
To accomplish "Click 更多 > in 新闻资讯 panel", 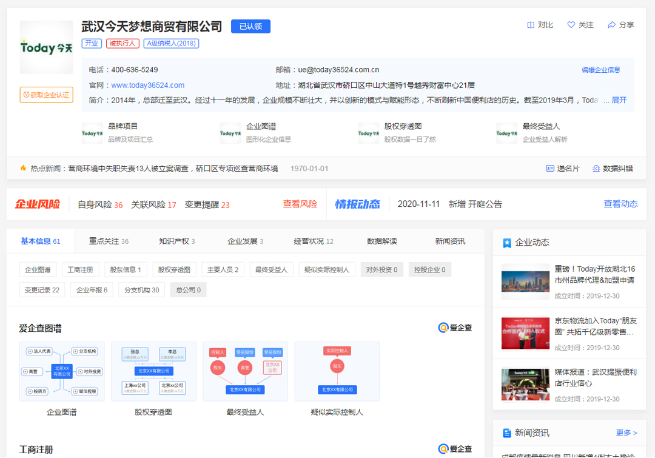I will 626,433.
